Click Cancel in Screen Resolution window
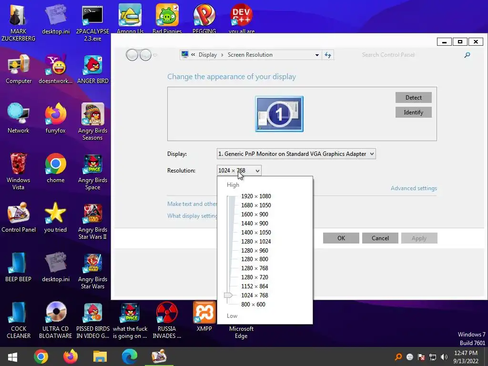The height and width of the screenshot is (366, 488). coord(380,238)
